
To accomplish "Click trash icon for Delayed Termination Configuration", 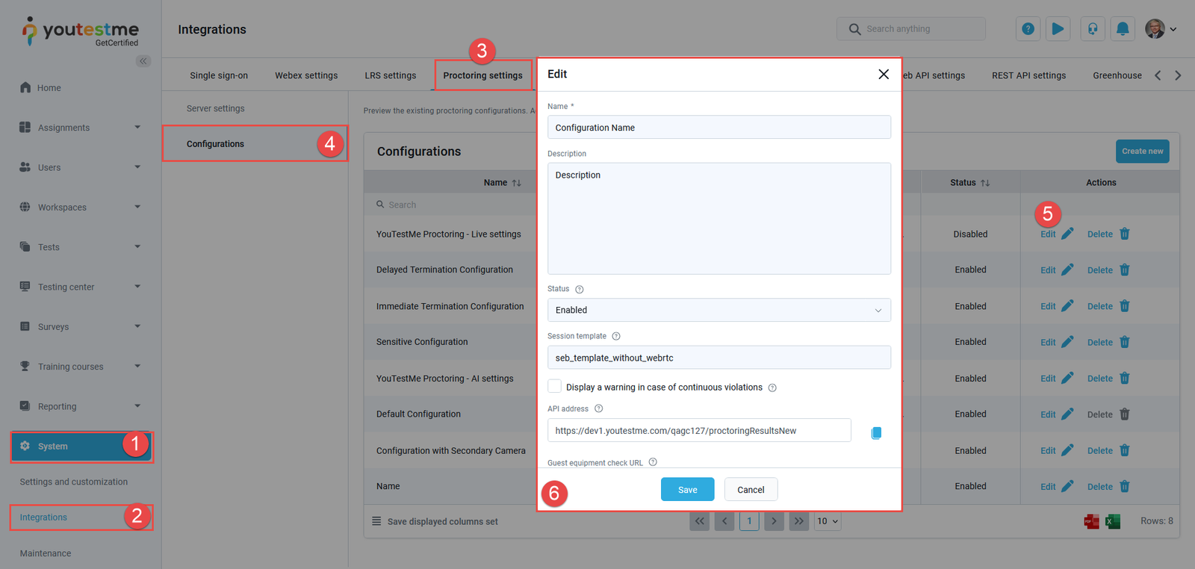I will (x=1125, y=270).
